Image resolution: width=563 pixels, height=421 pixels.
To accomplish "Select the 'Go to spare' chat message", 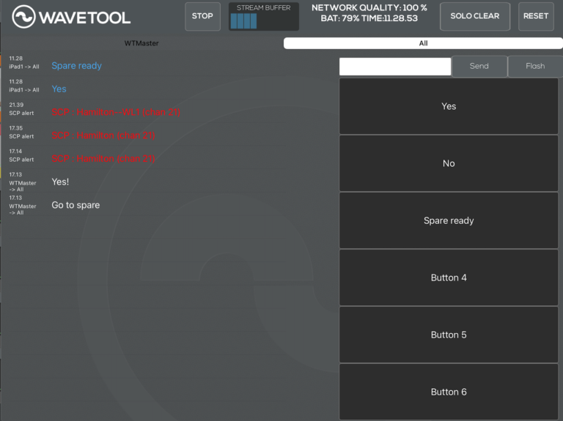I will point(76,205).
